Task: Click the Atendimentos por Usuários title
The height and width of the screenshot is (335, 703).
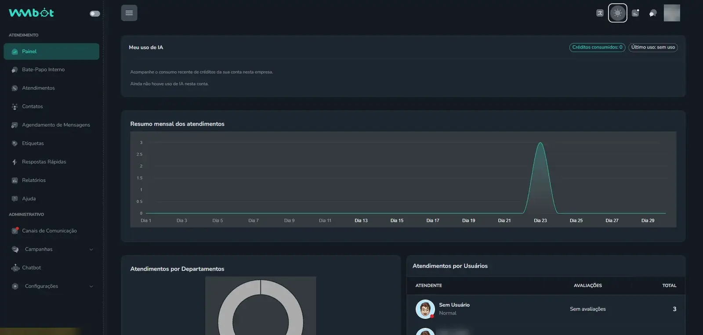Action: (x=450, y=266)
